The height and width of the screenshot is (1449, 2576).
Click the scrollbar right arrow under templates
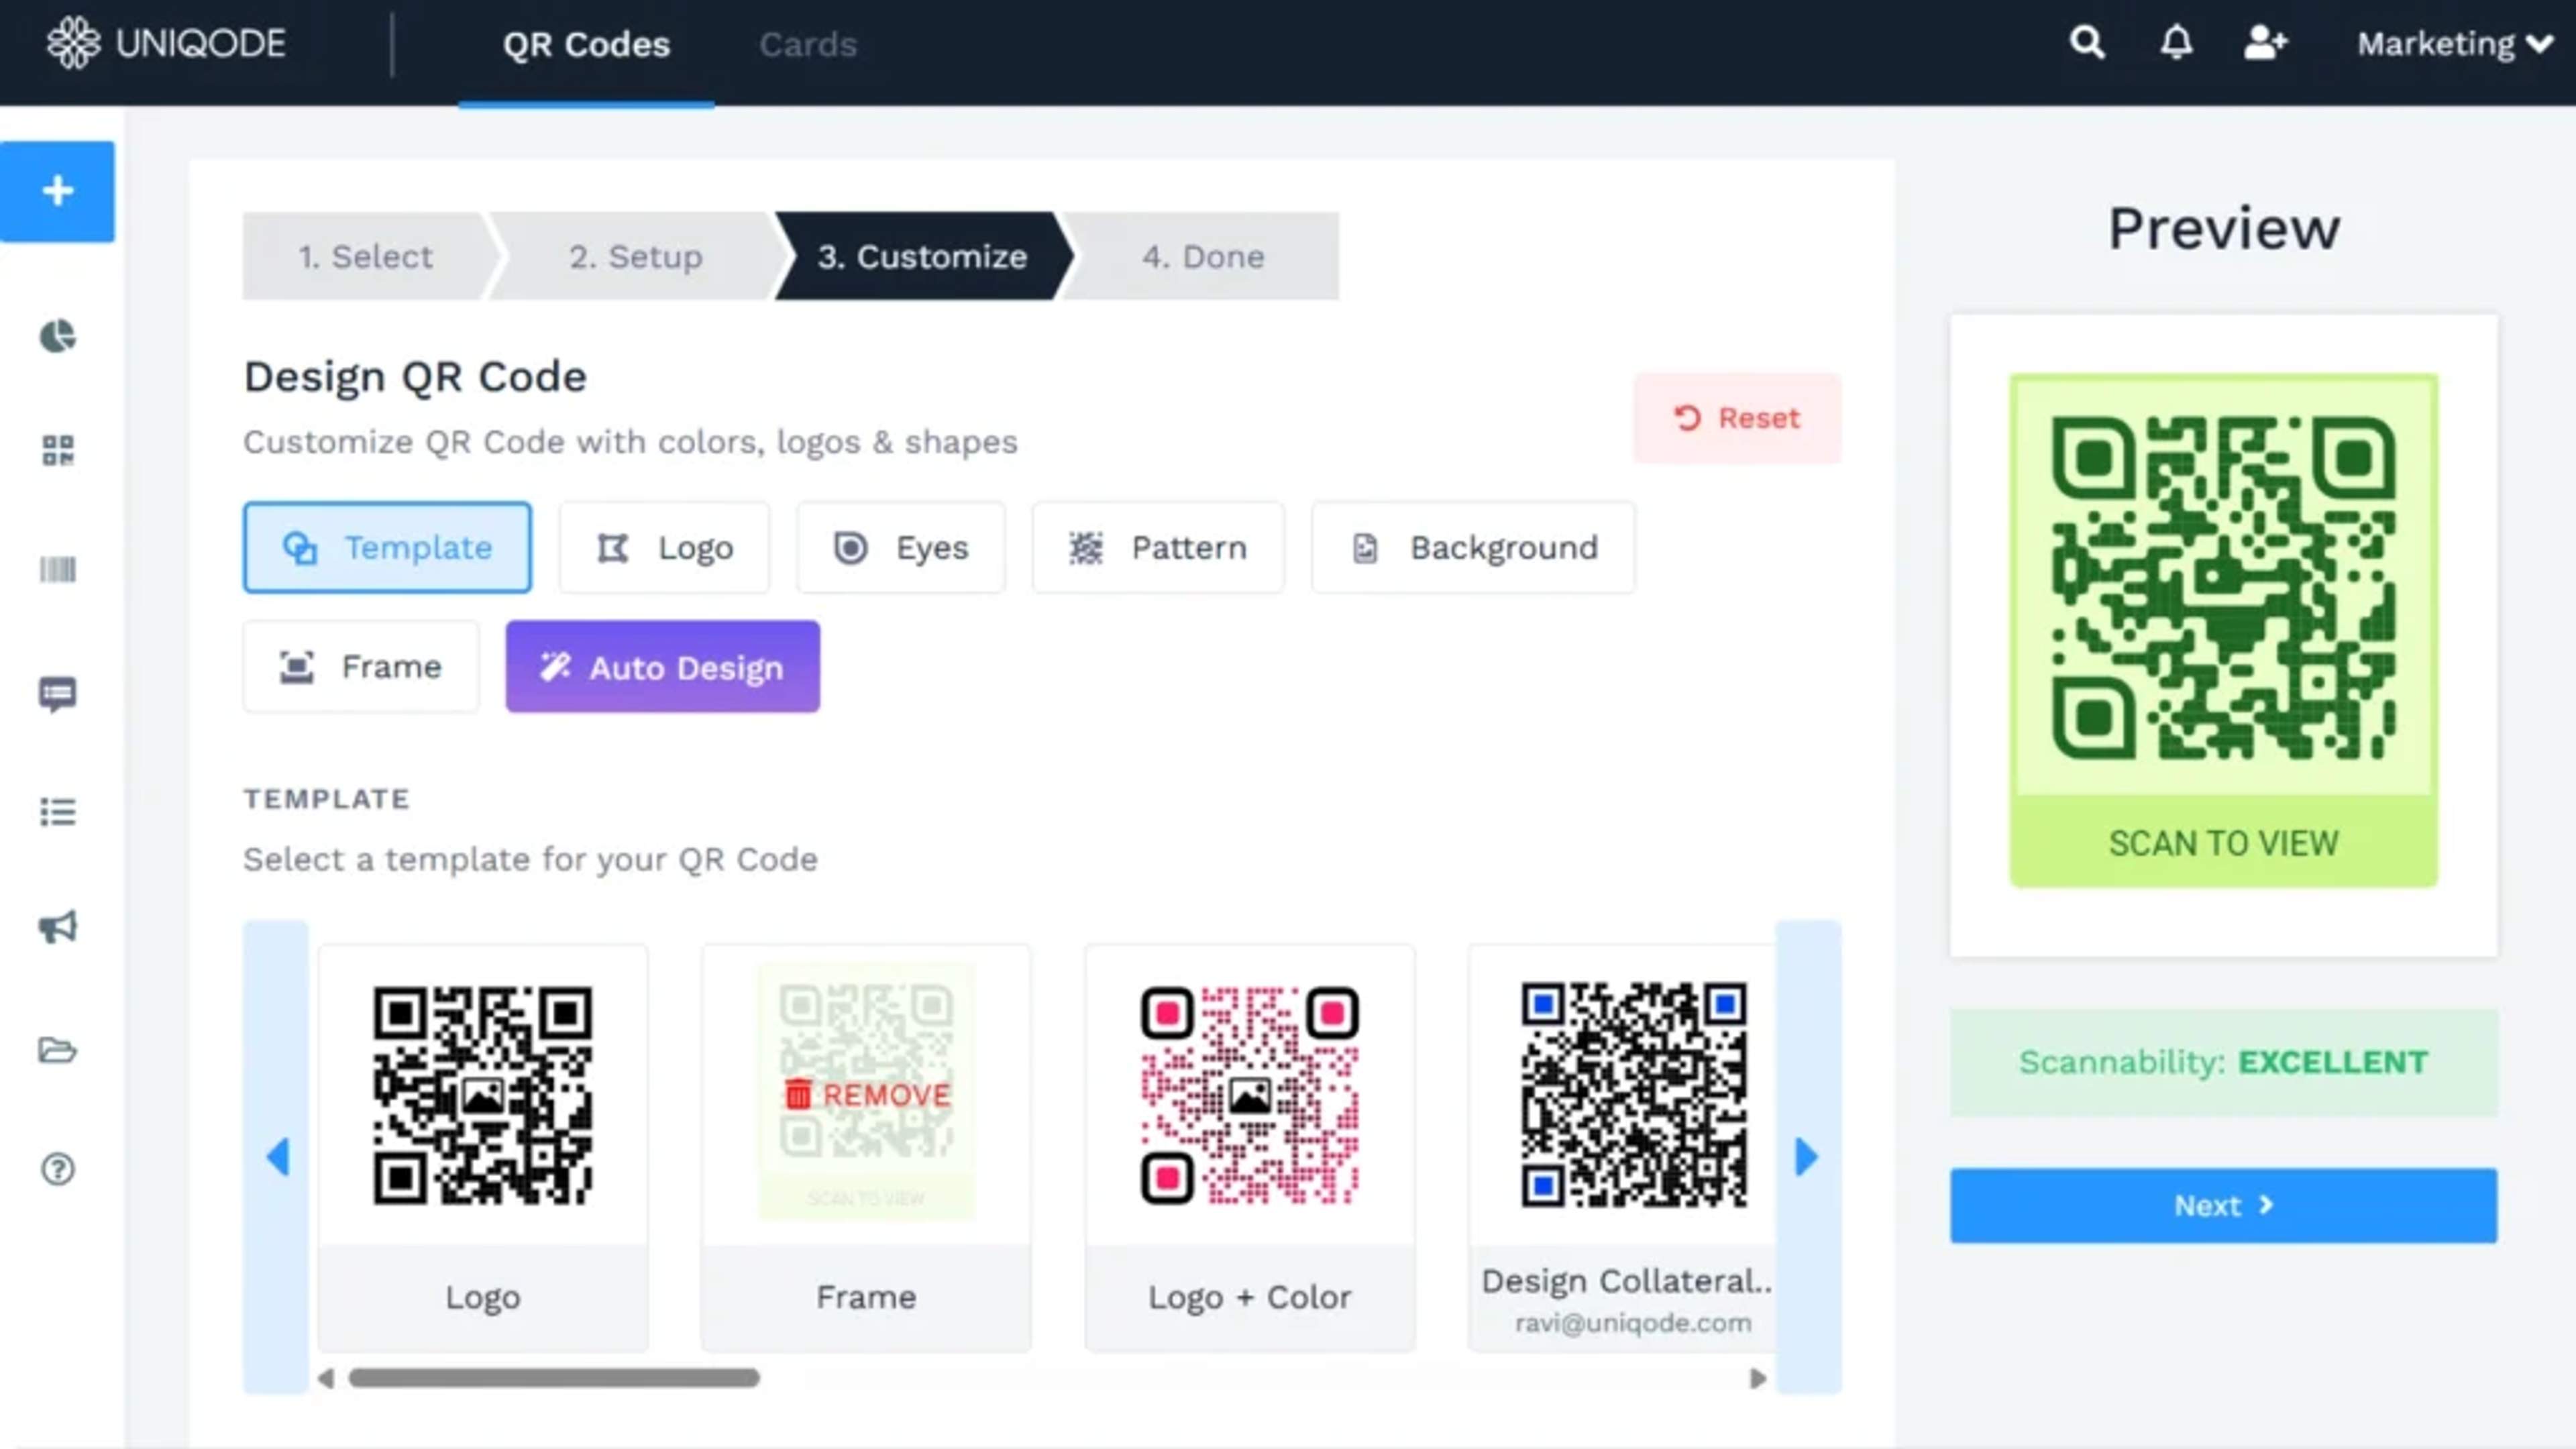[1757, 1378]
